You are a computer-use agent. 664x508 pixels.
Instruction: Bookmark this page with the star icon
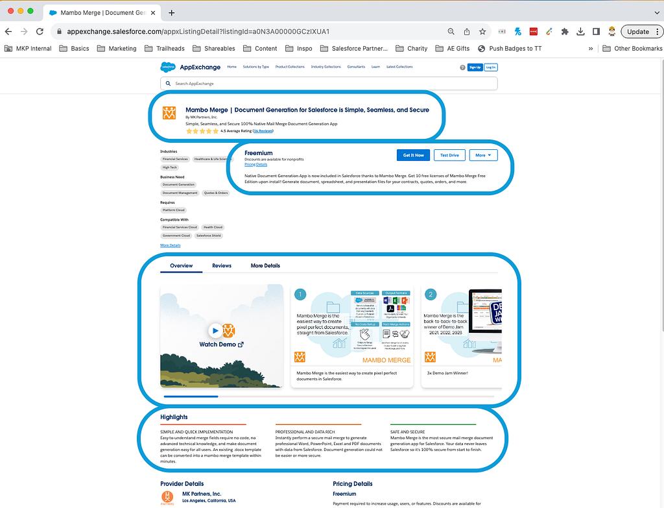click(482, 31)
